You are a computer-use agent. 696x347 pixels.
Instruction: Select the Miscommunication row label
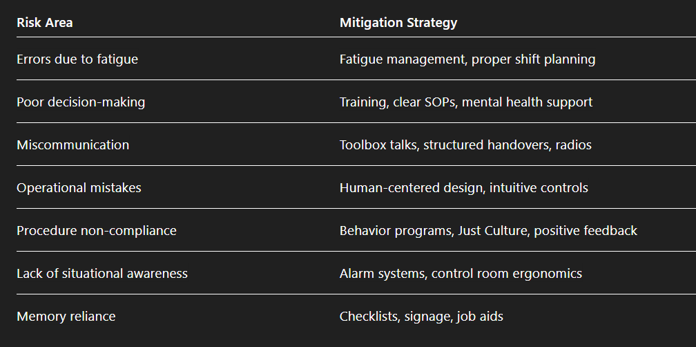72,145
